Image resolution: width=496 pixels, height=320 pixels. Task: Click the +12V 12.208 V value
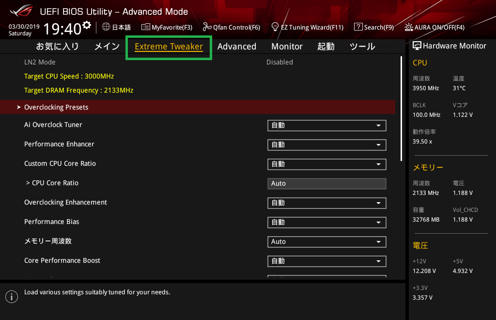pos(424,271)
